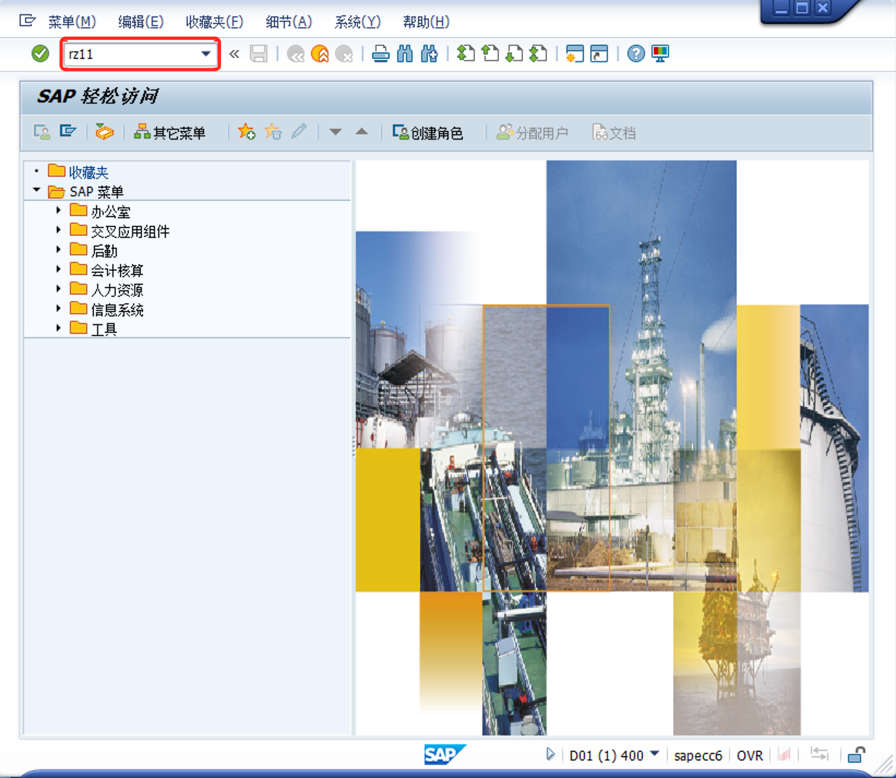Select the Find (binoculars) icon
Viewport: 896px width, 778px height.
(x=405, y=53)
